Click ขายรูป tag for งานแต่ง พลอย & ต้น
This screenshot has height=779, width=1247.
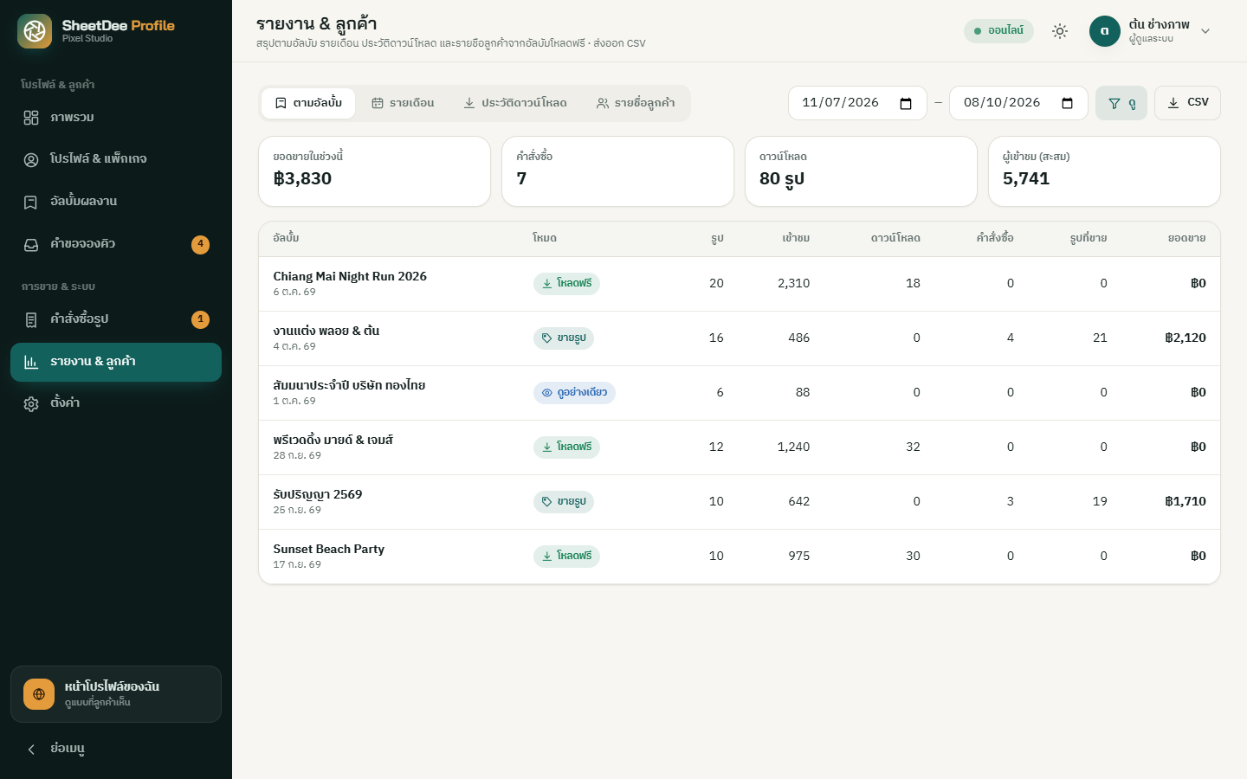pyautogui.click(x=564, y=338)
